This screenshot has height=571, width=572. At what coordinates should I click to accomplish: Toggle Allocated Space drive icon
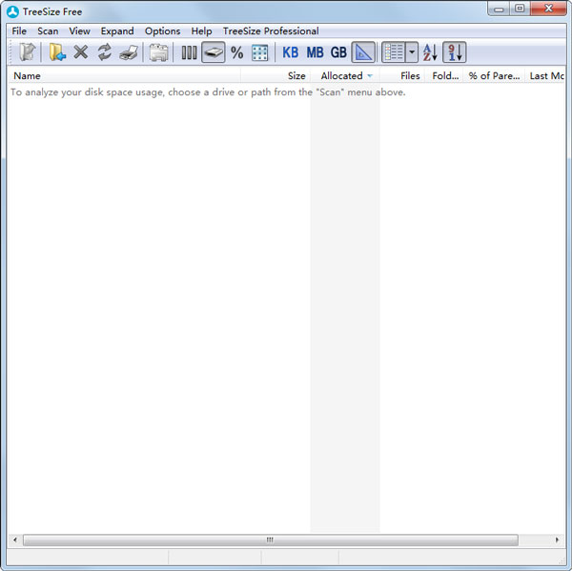coord(213,52)
